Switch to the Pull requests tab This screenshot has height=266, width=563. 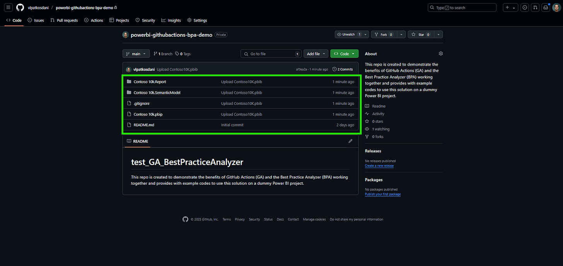click(64, 20)
